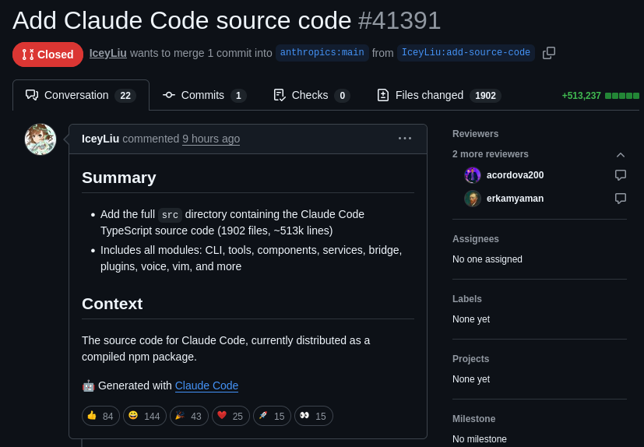Click erkamyaman's avatar in Reviewers
The height and width of the screenshot is (447, 644).
[x=473, y=199]
